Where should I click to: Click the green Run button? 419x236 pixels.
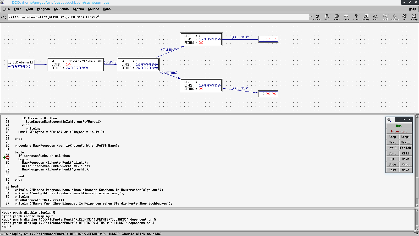(x=399, y=126)
